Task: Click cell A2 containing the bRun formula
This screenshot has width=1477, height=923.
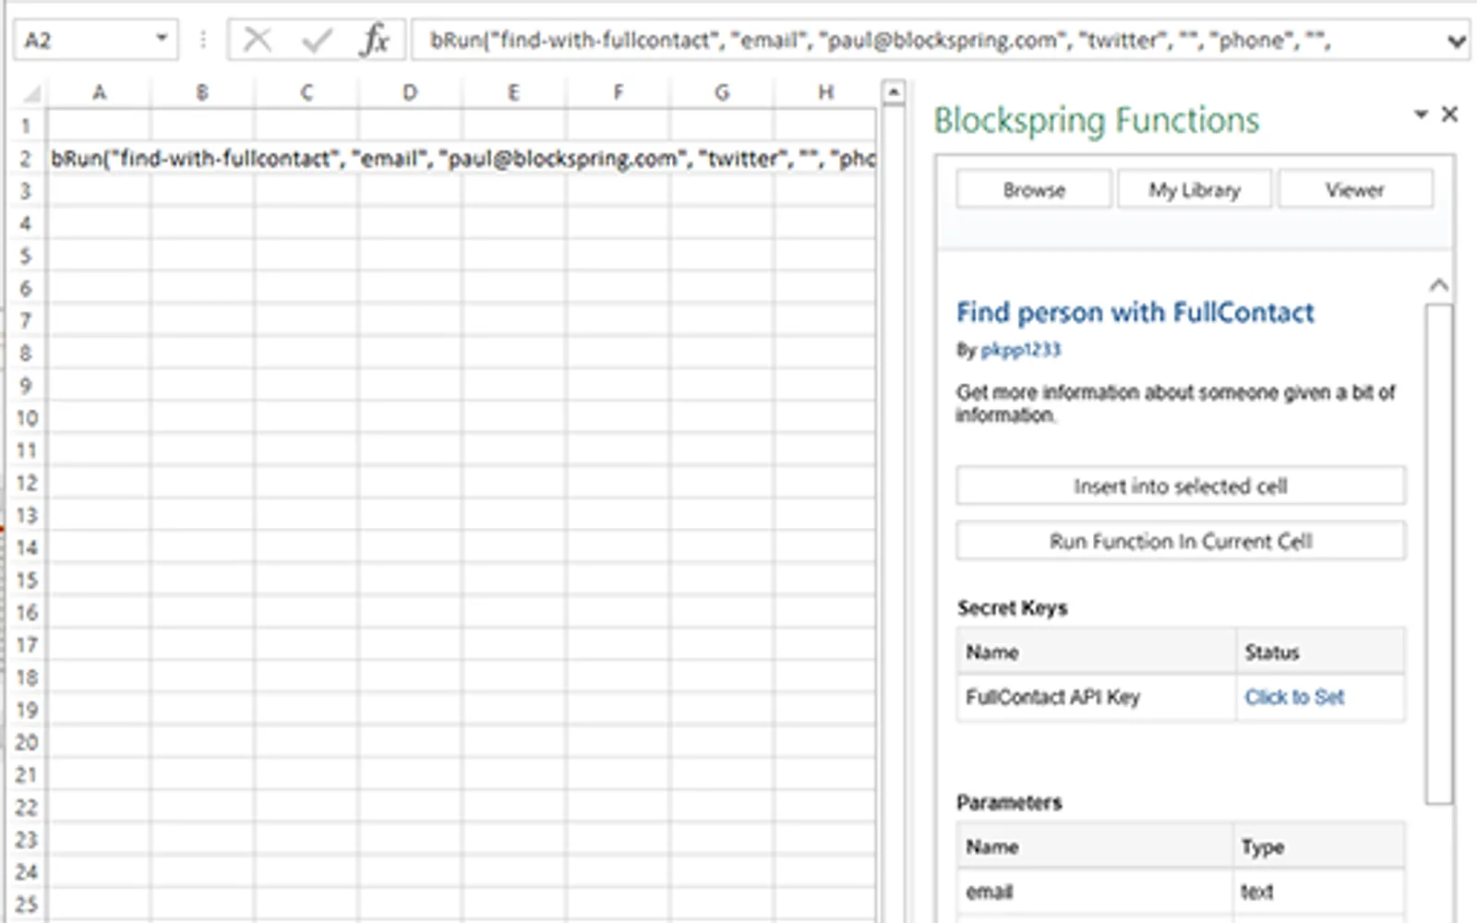Action: pyautogui.click(x=100, y=159)
